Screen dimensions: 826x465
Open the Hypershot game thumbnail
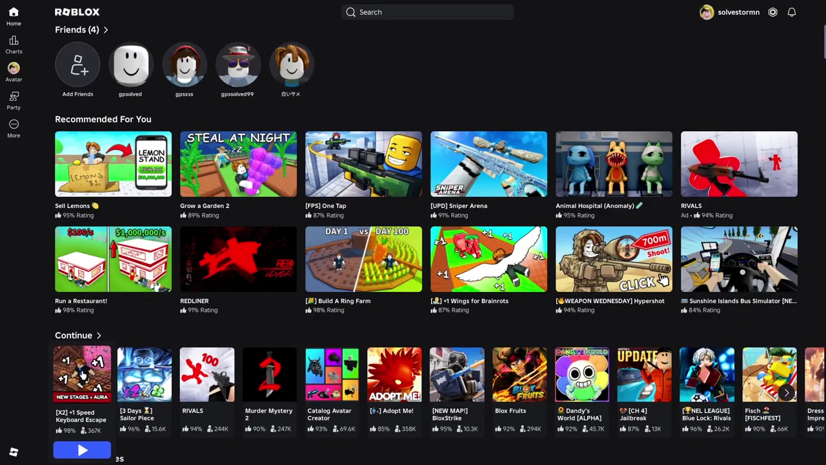[614, 259]
